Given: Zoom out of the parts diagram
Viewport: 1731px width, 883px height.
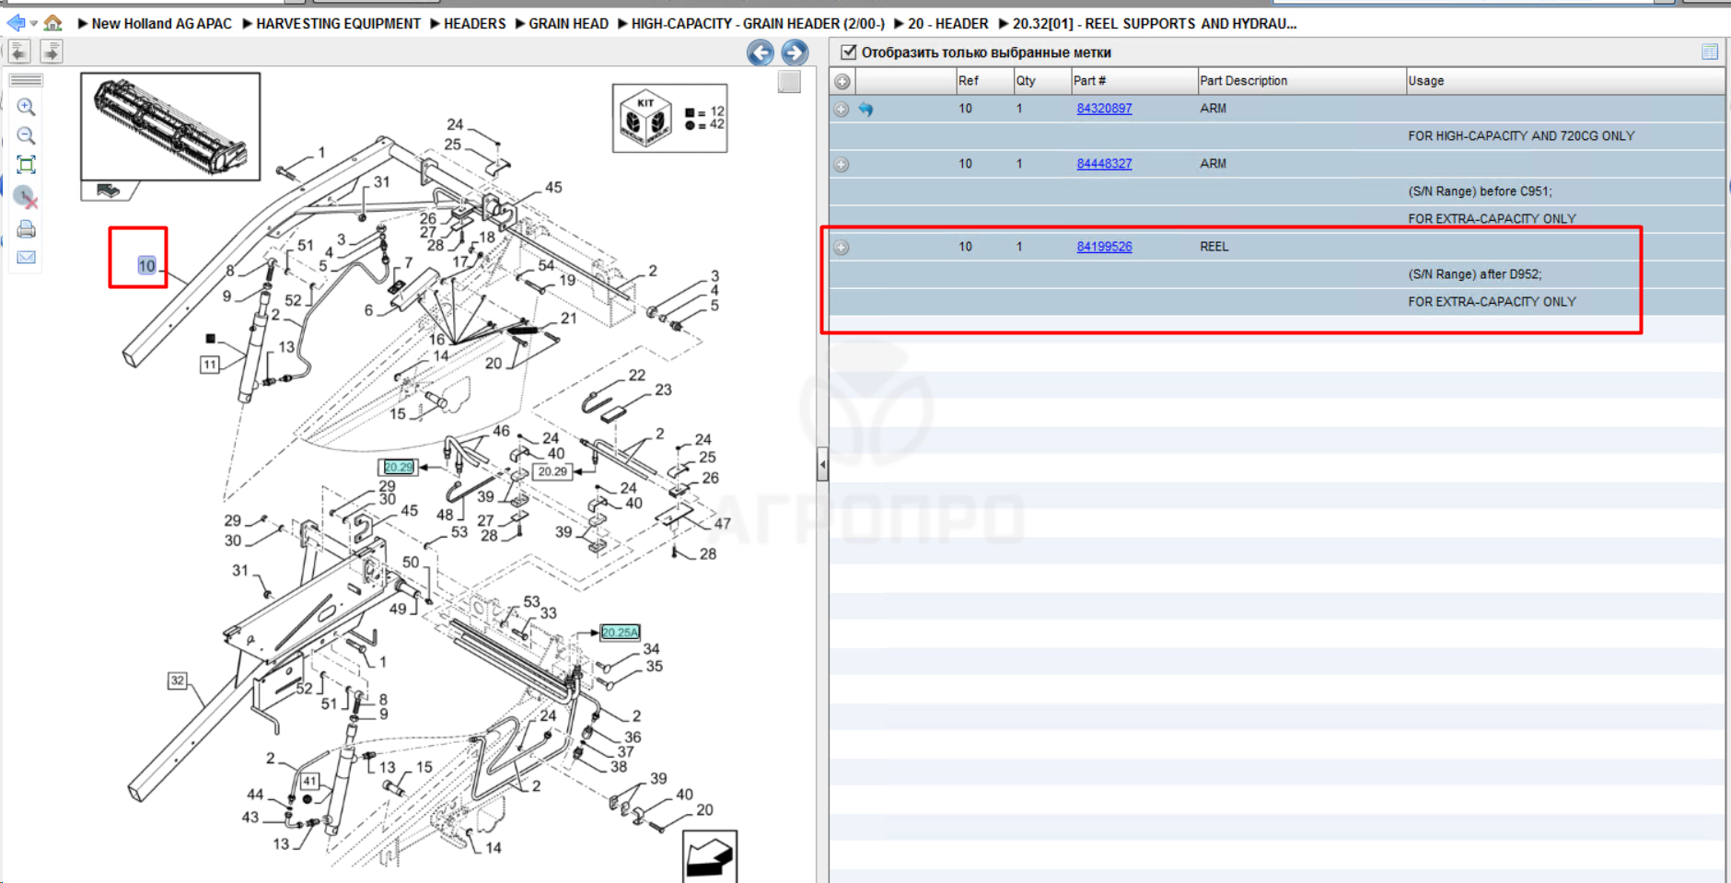Looking at the screenshot, I should coord(26,136).
